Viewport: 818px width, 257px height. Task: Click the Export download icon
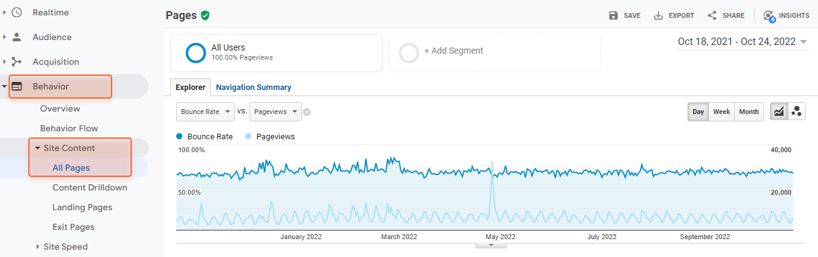(x=658, y=15)
